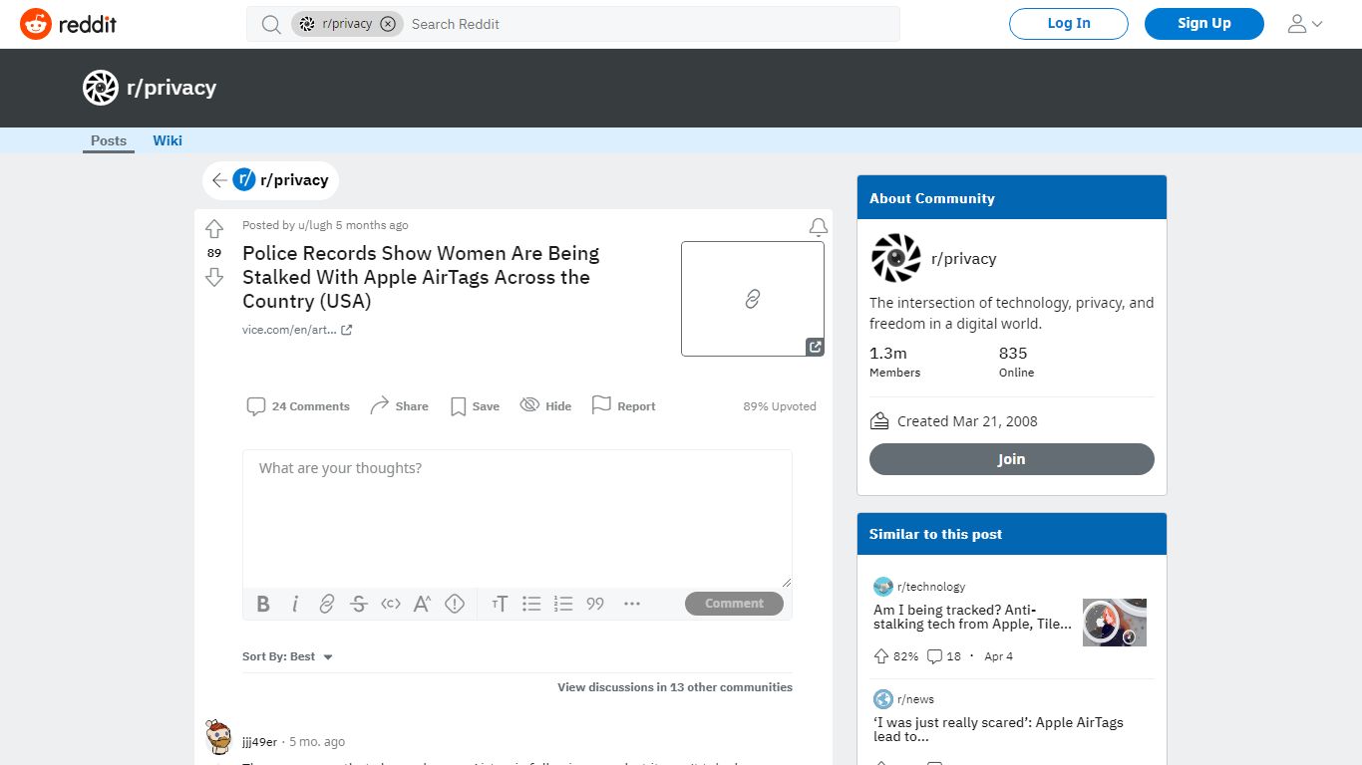
Task: Toggle heading formatting
Action: pos(500,604)
